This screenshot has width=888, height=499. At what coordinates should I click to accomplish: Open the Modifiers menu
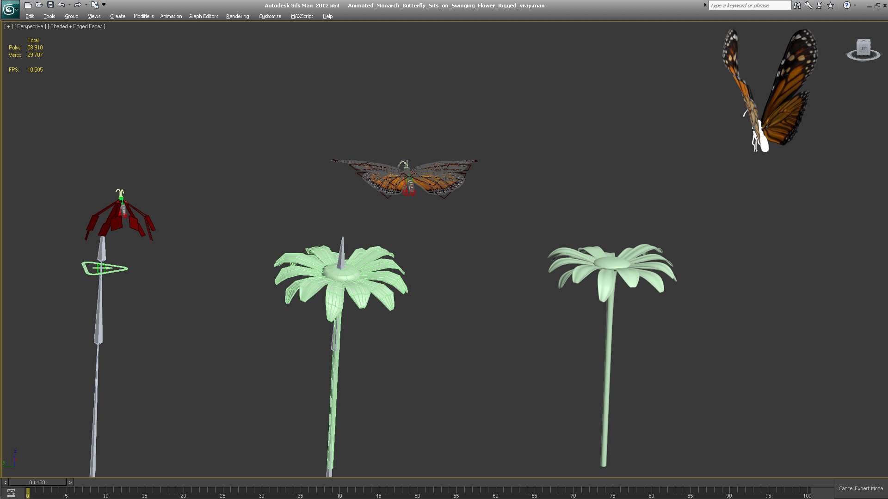(x=143, y=16)
